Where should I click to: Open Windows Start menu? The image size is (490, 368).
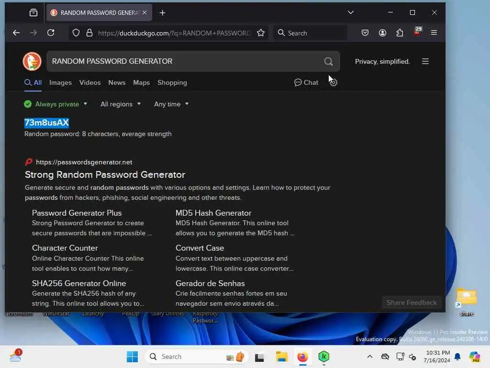point(132,356)
